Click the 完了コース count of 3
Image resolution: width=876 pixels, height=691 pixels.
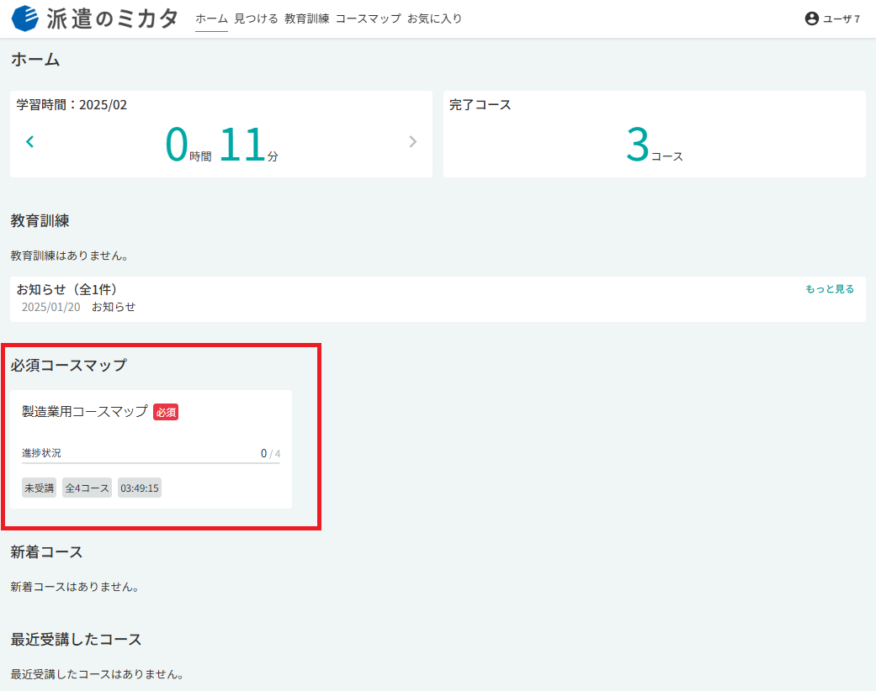[x=638, y=144]
